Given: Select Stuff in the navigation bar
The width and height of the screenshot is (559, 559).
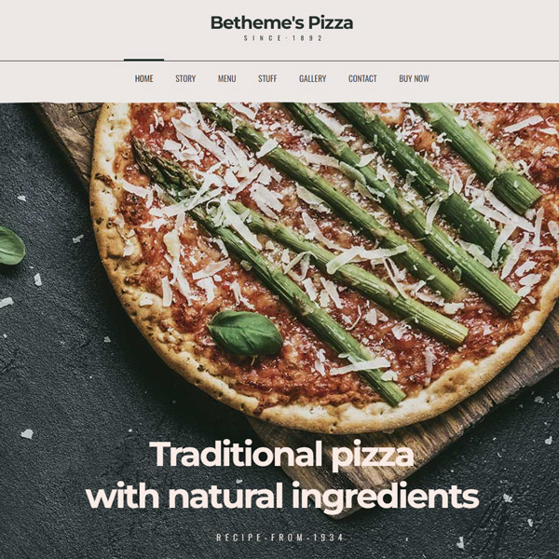Looking at the screenshot, I should (267, 78).
